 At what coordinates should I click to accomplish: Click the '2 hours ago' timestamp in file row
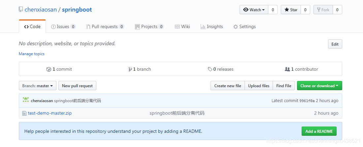[x=326, y=113]
